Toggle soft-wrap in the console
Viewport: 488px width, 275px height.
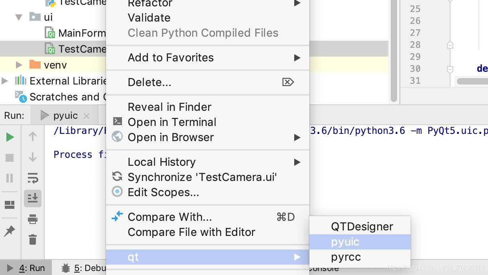click(x=33, y=178)
